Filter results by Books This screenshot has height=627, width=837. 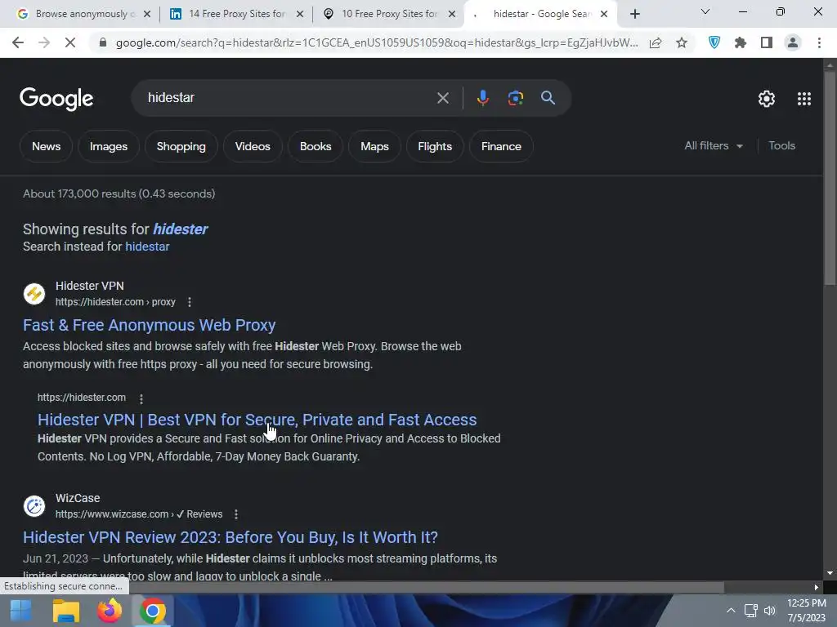[316, 146]
